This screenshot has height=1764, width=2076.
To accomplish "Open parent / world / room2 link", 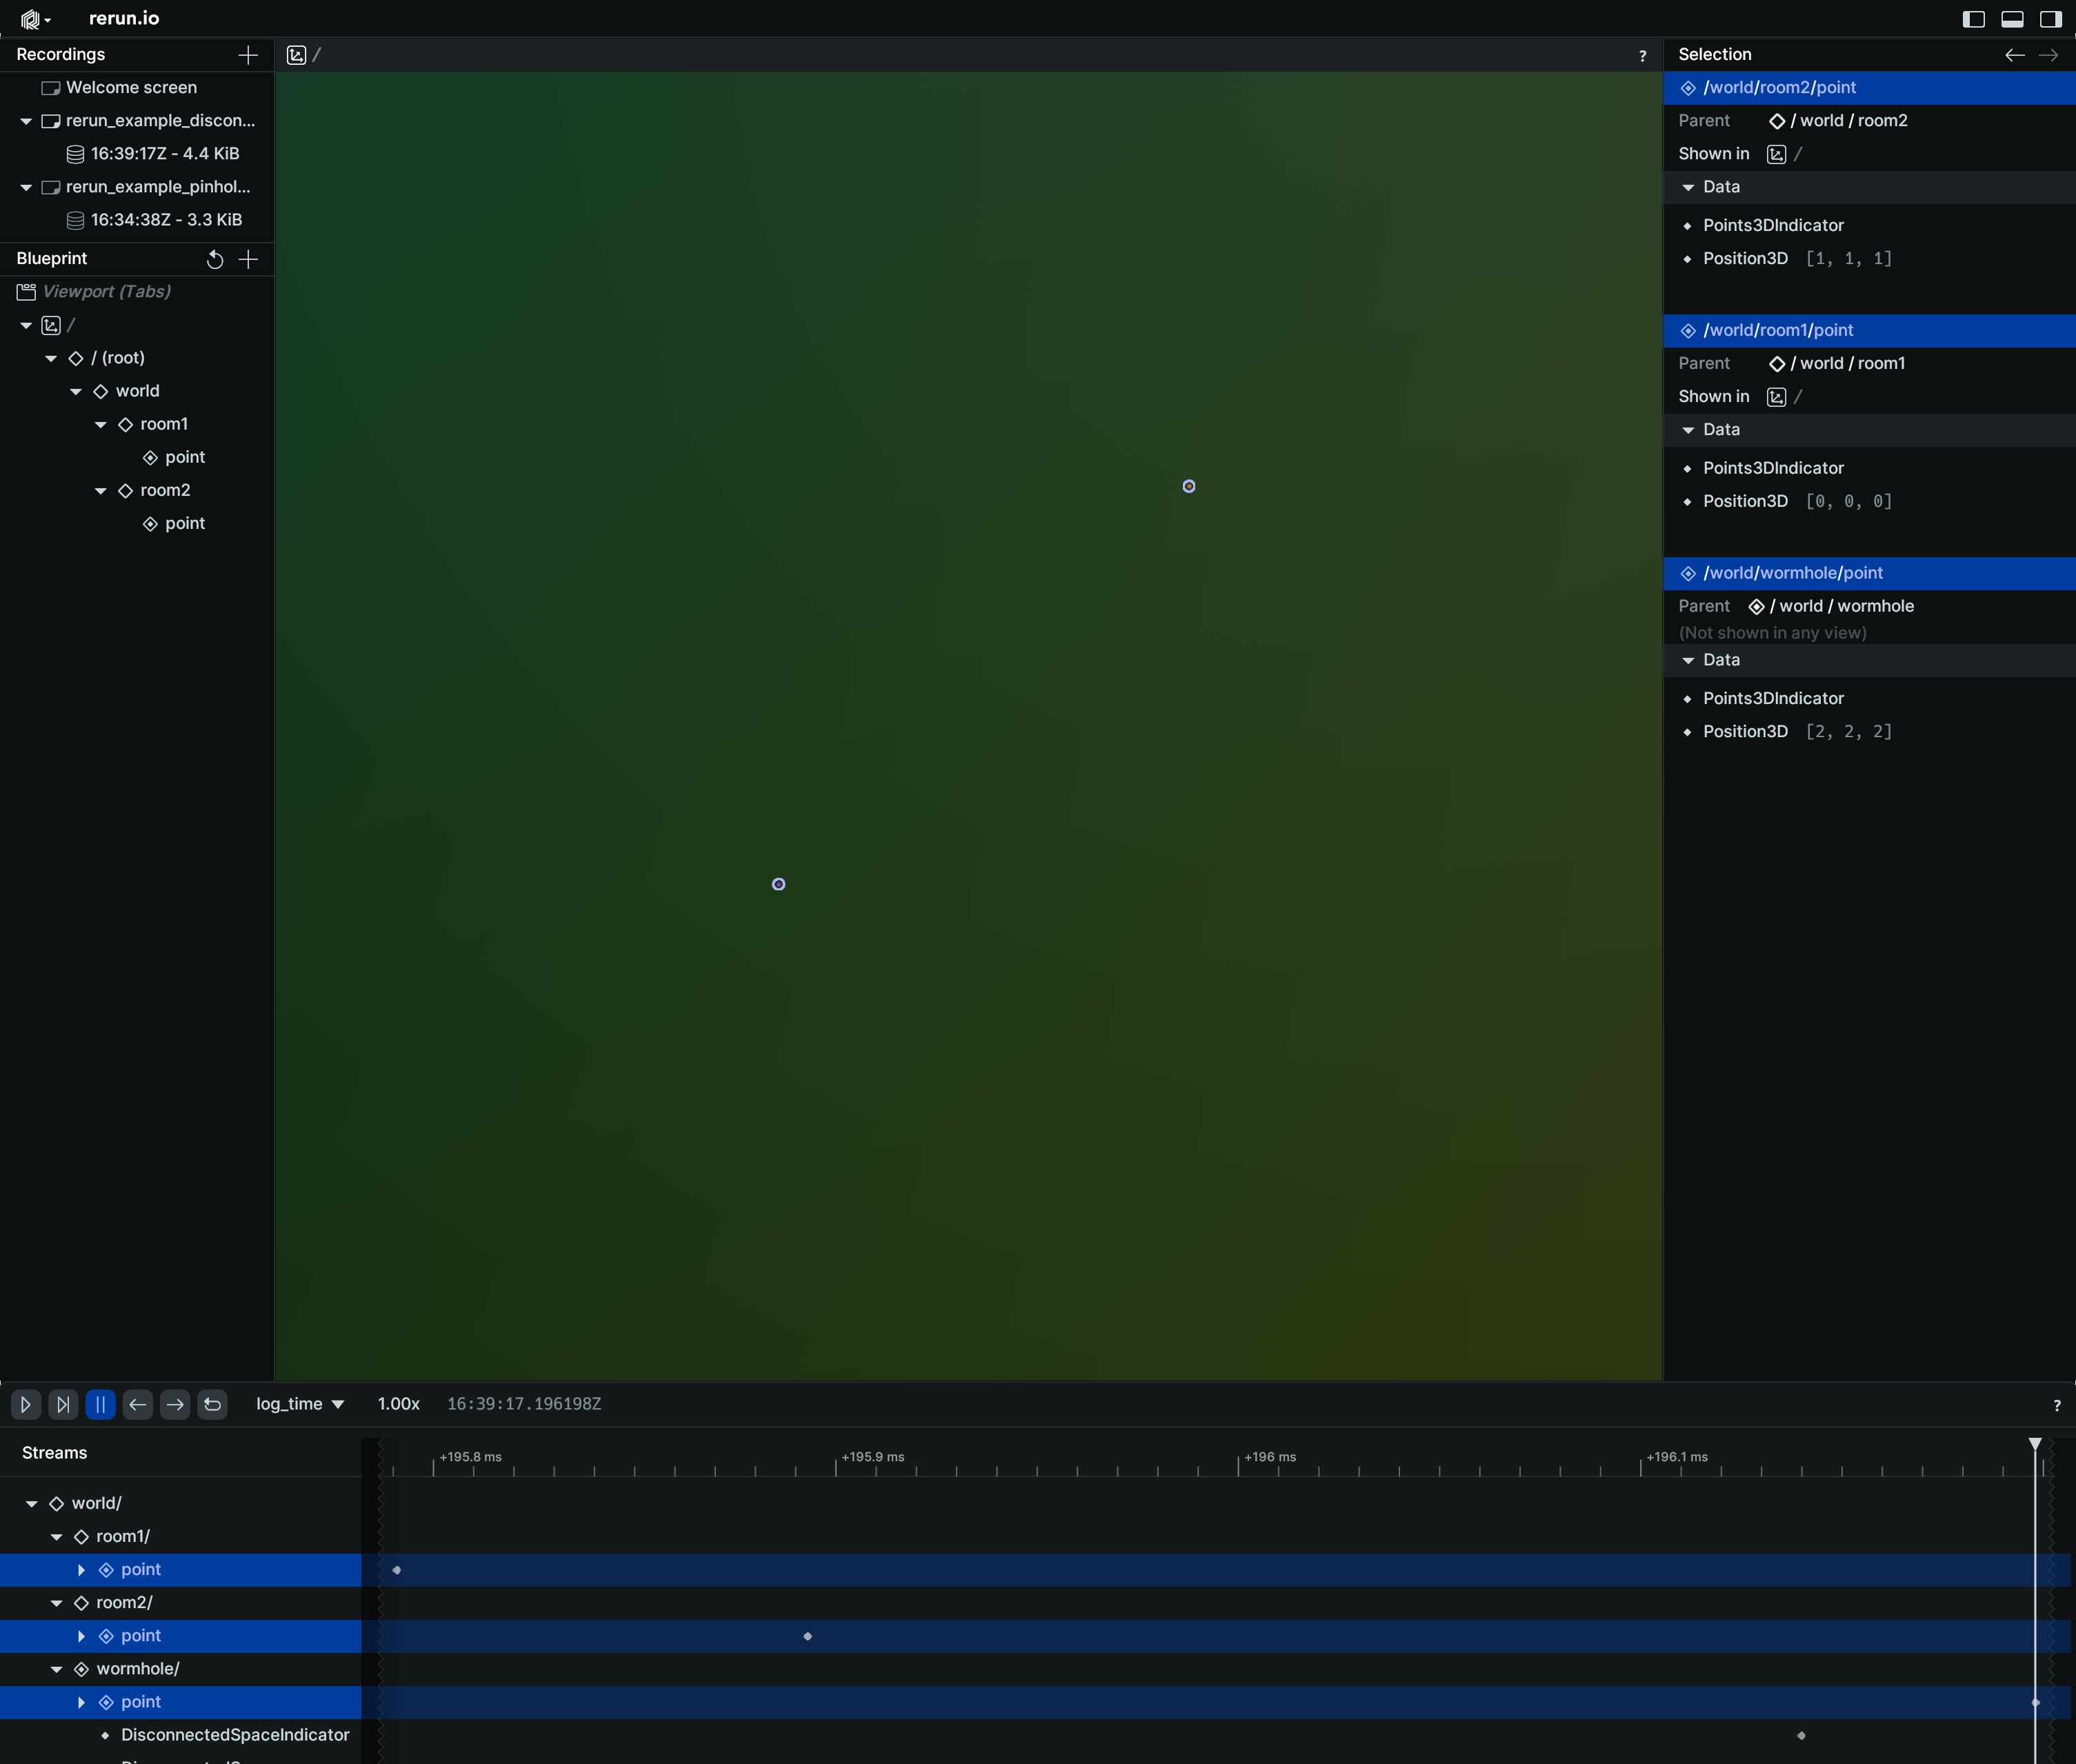I will (1838, 121).
